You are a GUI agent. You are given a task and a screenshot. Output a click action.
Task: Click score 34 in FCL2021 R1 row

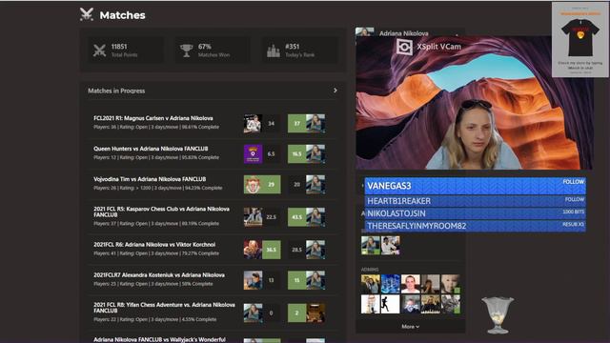[271, 123]
